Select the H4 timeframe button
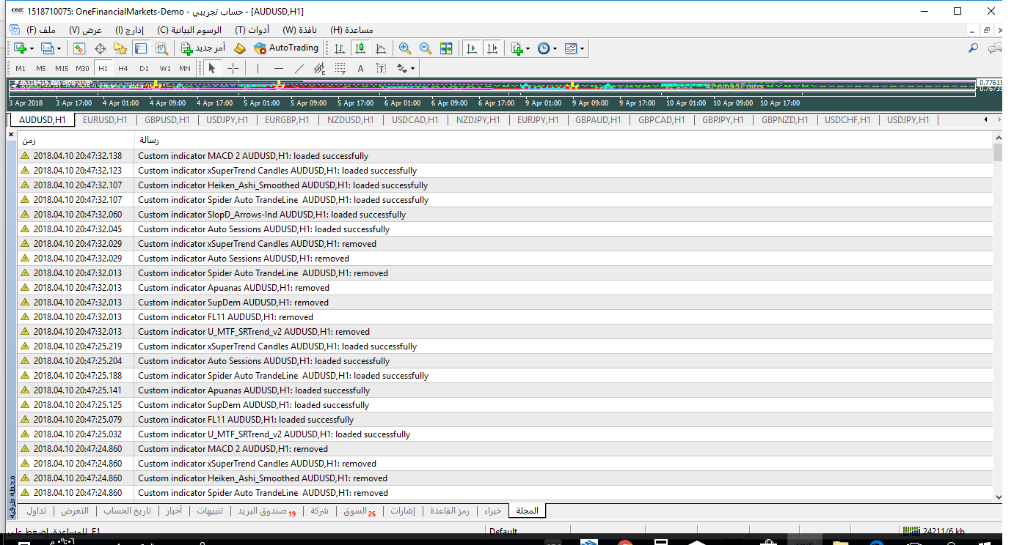 123,68
